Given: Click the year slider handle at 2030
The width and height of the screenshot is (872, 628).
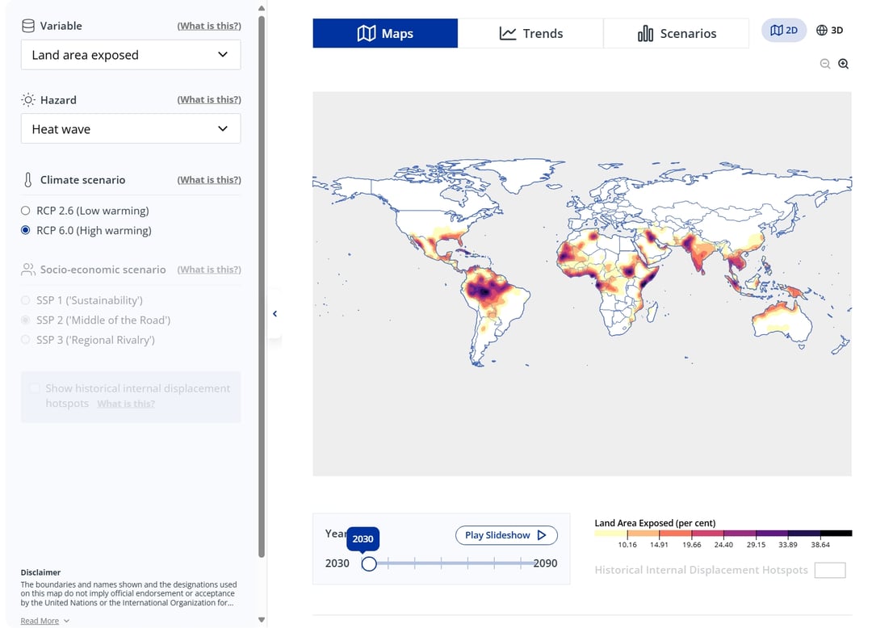Looking at the screenshot, I should tap(370, 564).
